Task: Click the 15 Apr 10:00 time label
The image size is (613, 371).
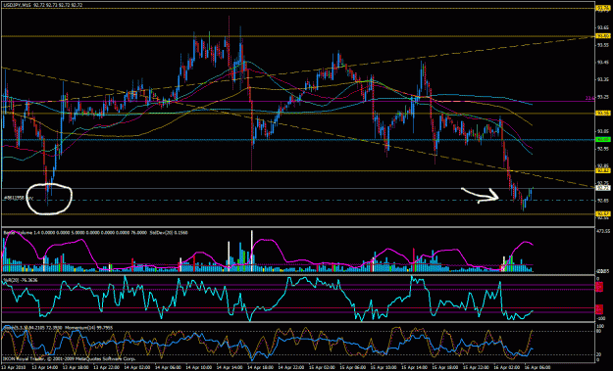Action: click(x=383, y=367)
